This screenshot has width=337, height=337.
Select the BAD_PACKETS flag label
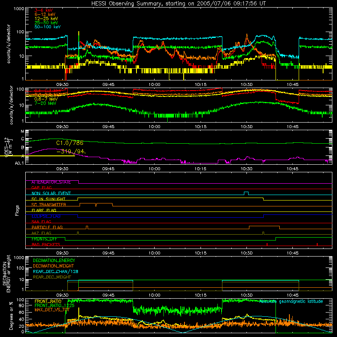46,245
